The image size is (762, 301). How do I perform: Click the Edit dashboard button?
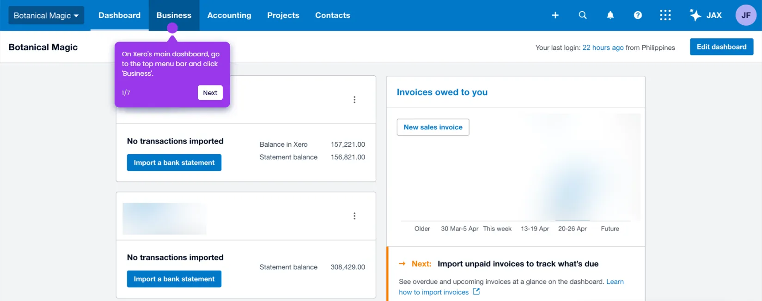point(721,47)
